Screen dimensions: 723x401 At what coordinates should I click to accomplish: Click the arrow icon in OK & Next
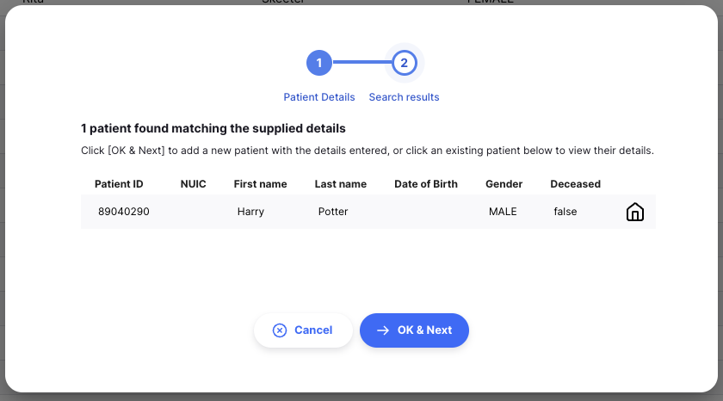tap(383, 330)
